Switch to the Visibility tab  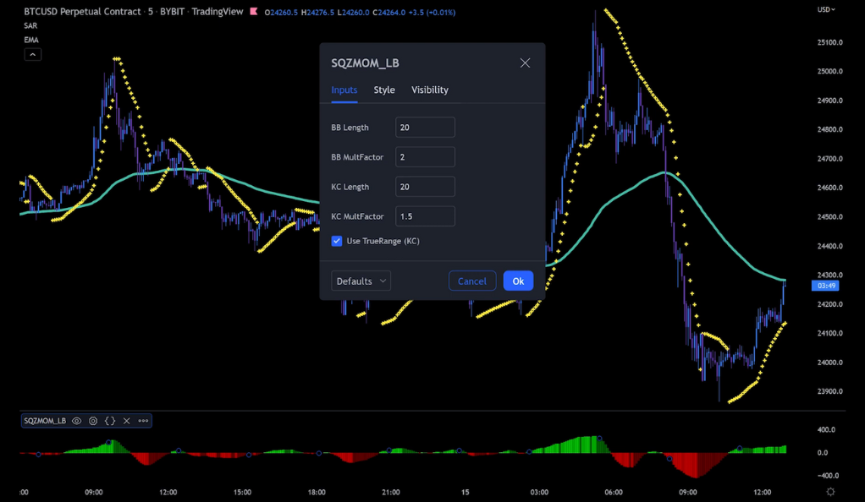430,90
